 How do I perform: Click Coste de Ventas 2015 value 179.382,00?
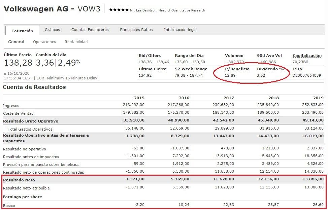(x=134, y=112)
